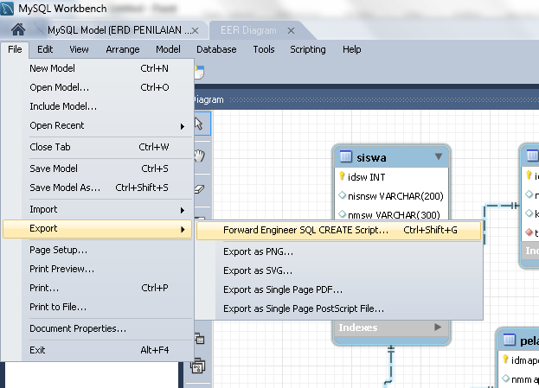Click idsw INT column text
The image size is (539, 388).
pos(367,177)
